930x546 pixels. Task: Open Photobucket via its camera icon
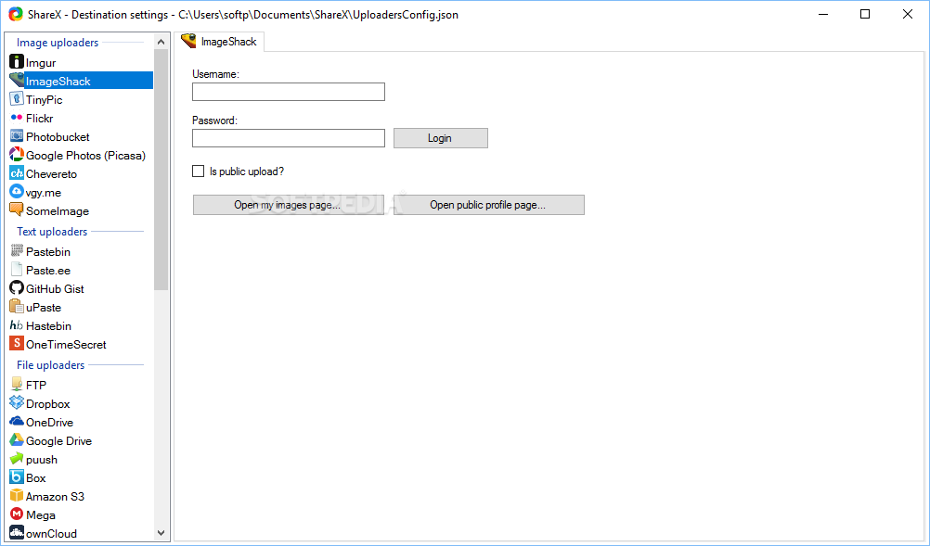click(x=17, y=136)
